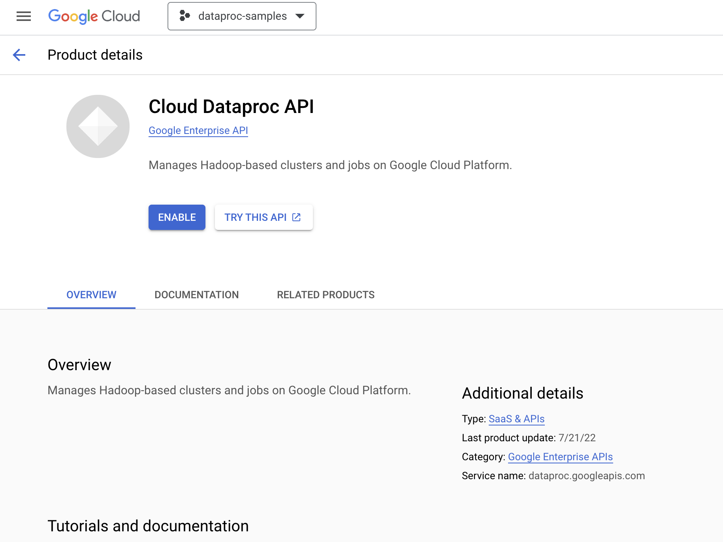Switch to the RELATED PRODUCTS tab
This screenshot has height=542, width=723.
pyautogui.click(x=326, y=295)
